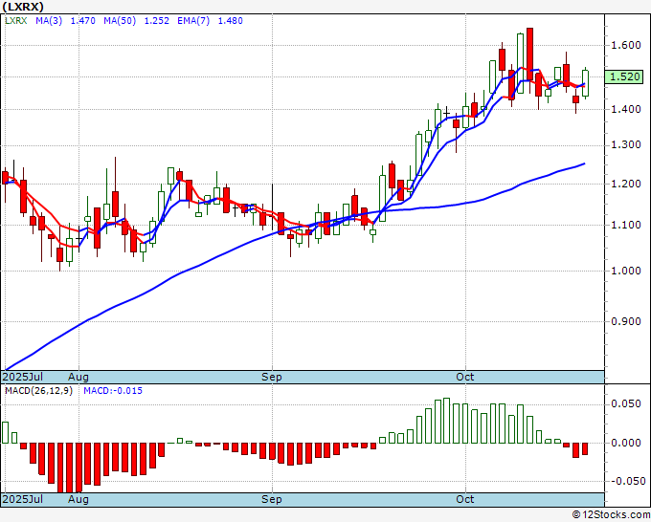The width and height of the screenshot is (651, 522).
Task: Click the EMA(7) legend label
Action: coord(193,21)
